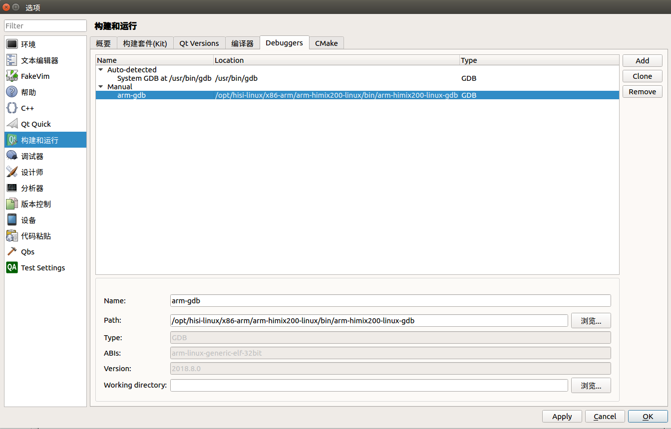
Task: Open Test Settings from the sidebar
Action: [x=42, y=267]
